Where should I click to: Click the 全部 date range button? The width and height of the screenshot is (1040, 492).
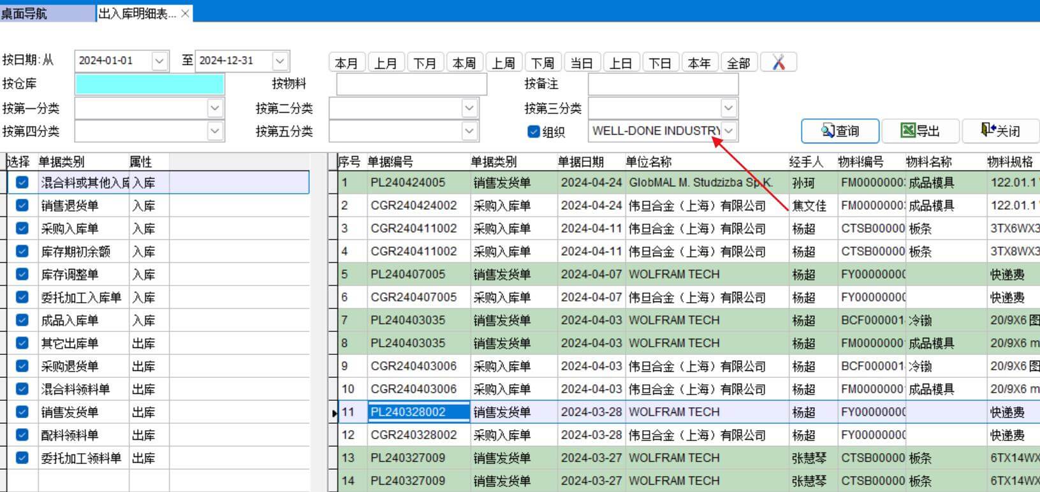click(738, 63)
